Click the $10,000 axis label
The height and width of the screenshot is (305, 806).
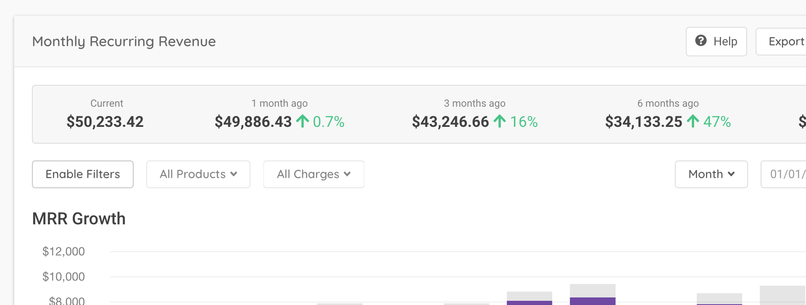click(63, 277)
